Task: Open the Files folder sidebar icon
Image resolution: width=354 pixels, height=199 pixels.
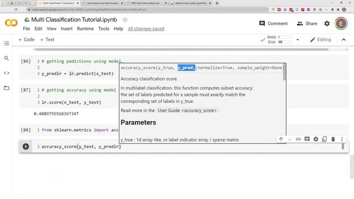Action: pyautogui.click(x=7, y=88)
